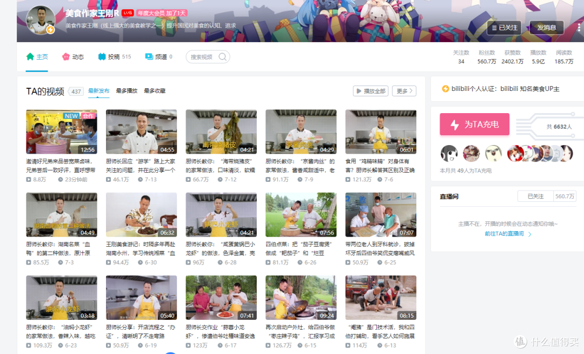
Task: Open the 04:55 游学 video thumbnail
Action: pos(141,132)
